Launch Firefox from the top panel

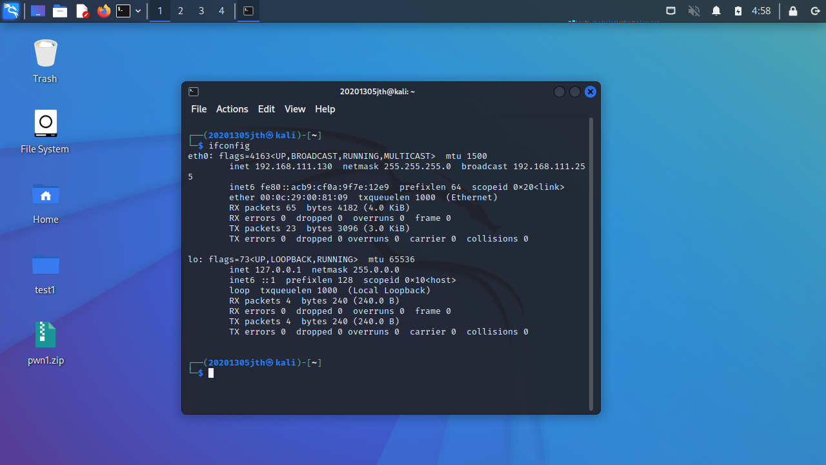[103, 11]
